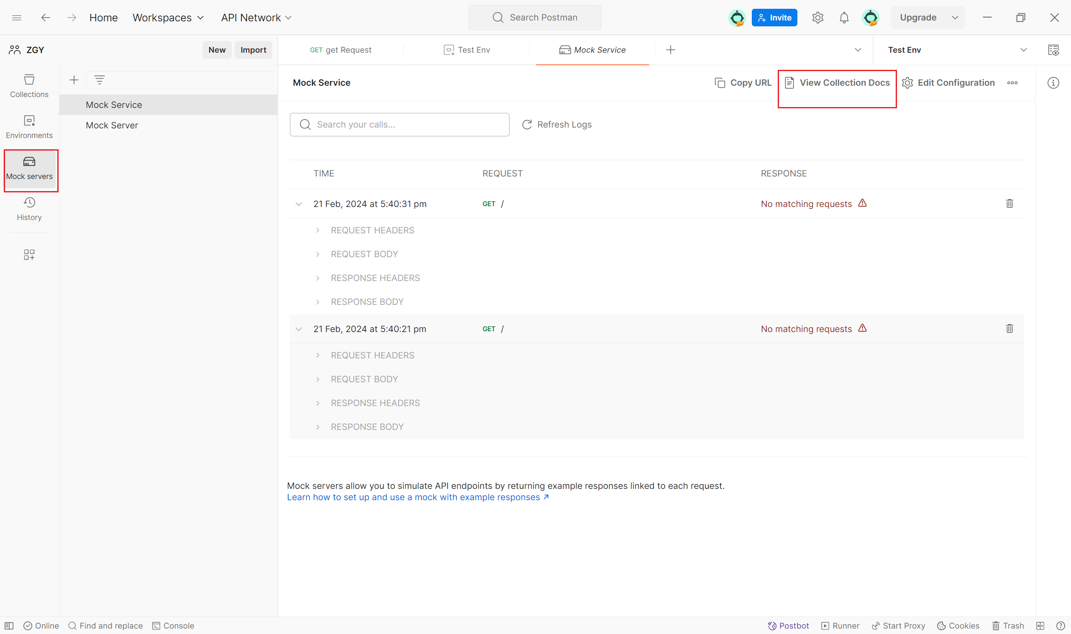Open the more actions three-dot menu
The image size is (1071, 634).
1012,83
